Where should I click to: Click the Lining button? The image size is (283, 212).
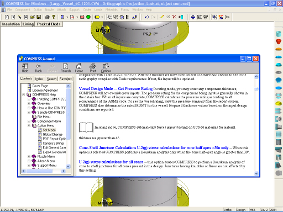(28, 24)
